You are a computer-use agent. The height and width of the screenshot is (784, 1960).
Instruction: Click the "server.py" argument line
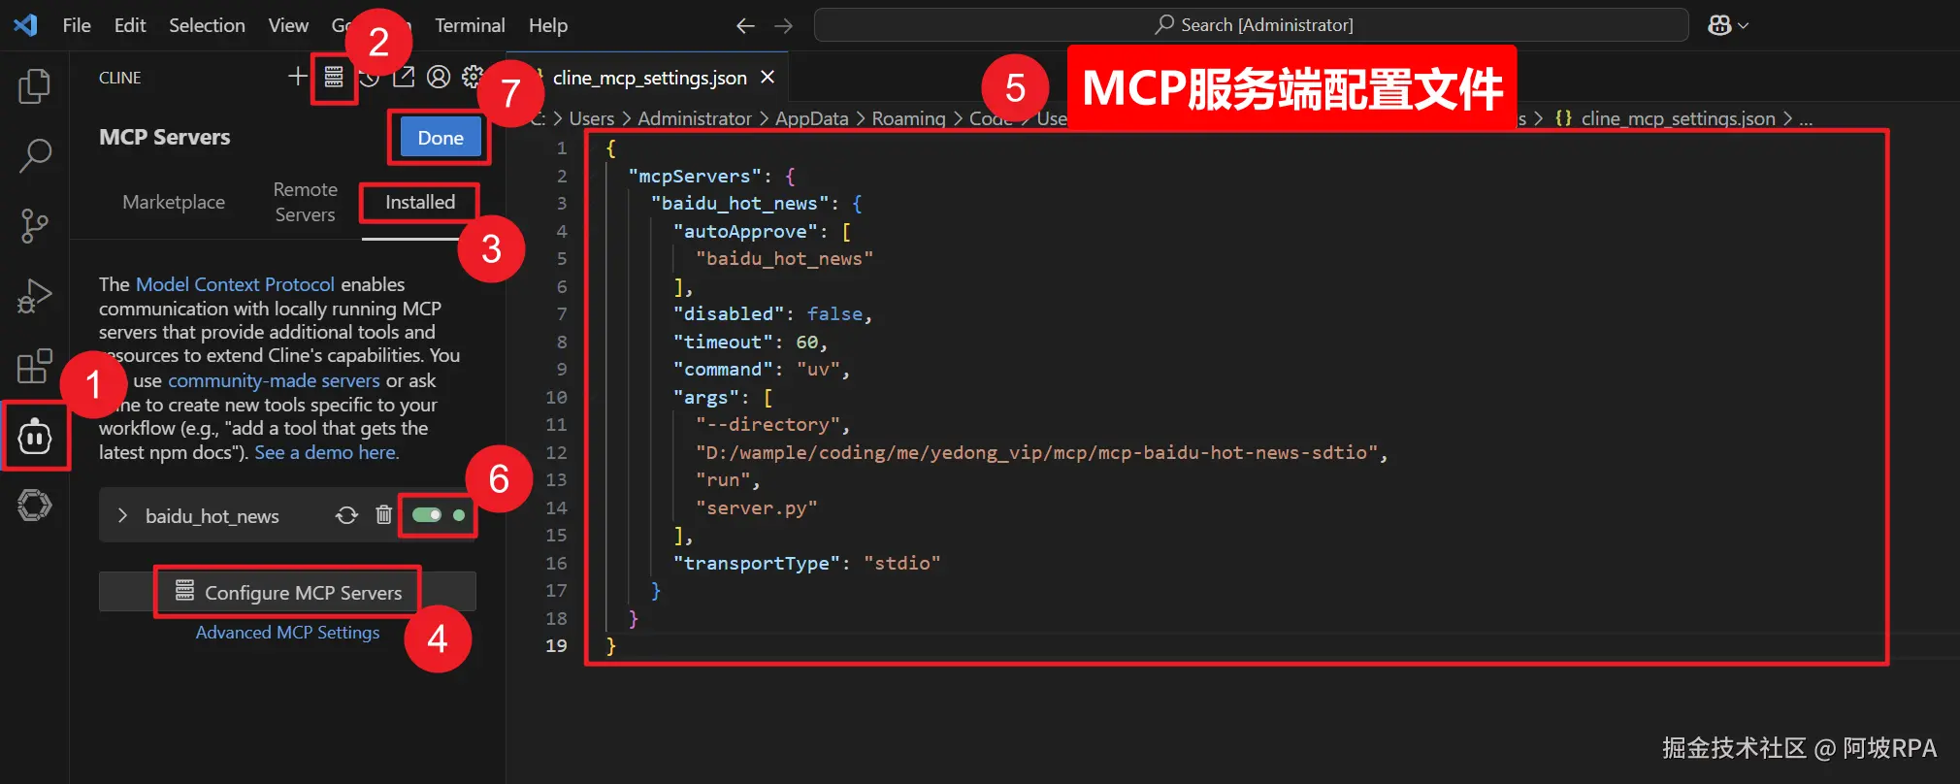click(x=756, y=507)
